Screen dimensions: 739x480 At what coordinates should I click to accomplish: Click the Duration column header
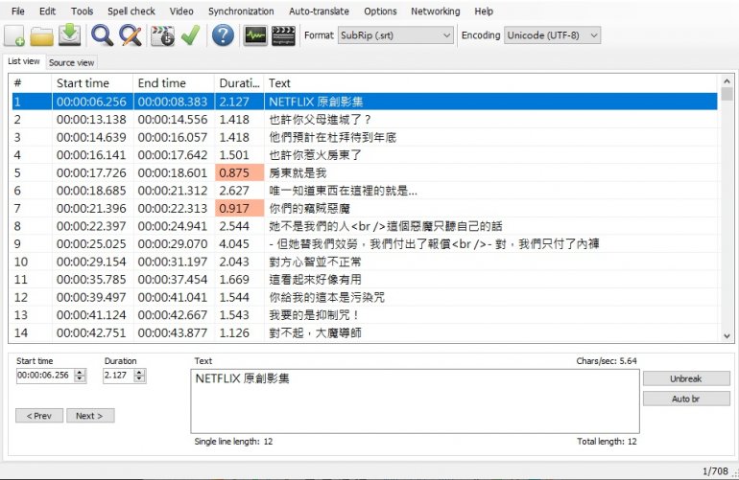tap(239, 83)
